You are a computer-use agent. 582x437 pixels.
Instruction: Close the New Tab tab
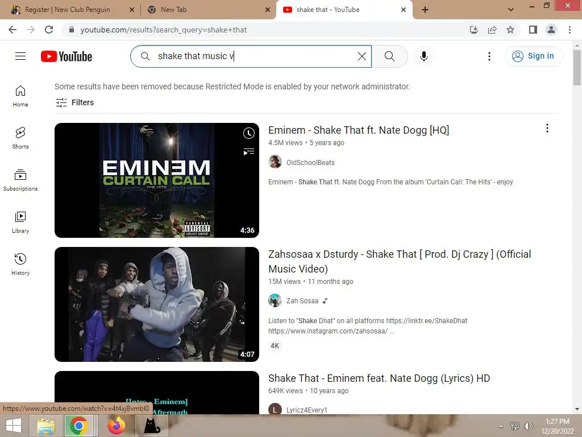268,10
